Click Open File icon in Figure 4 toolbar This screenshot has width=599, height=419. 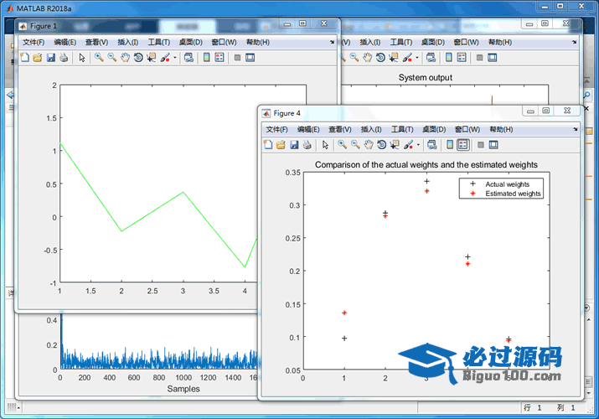pyautogui.click(x=281, y=145)
